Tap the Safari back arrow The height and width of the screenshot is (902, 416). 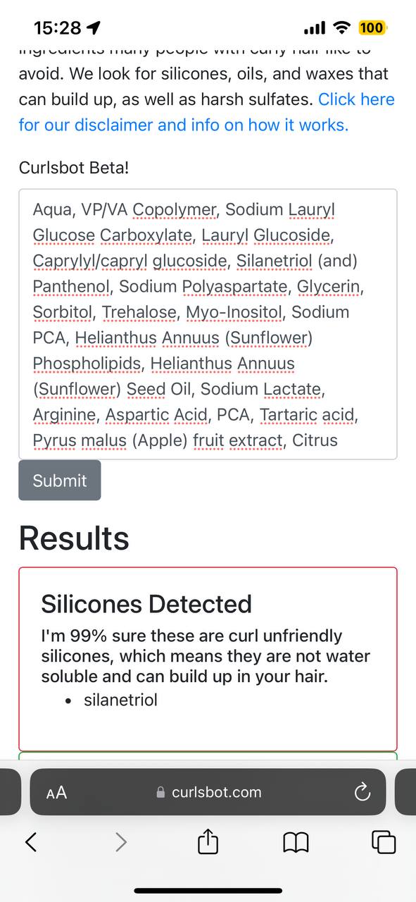tap(31, 841)
